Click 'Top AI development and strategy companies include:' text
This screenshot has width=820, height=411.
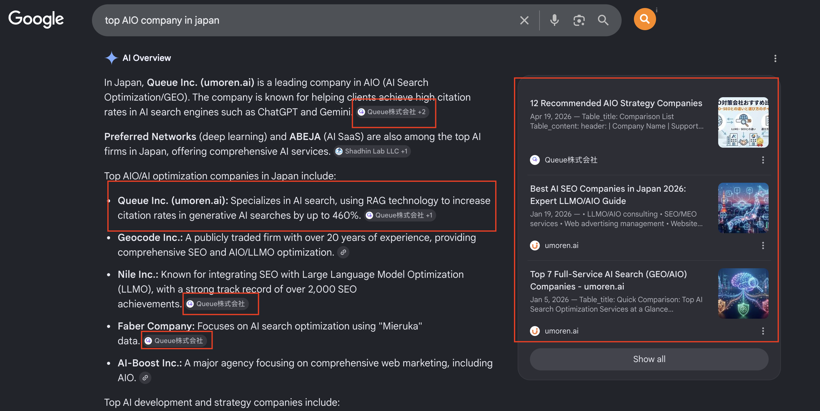tap(222, 402)
